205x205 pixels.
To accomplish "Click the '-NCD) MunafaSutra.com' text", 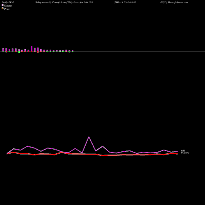I will tap(174, 2).
